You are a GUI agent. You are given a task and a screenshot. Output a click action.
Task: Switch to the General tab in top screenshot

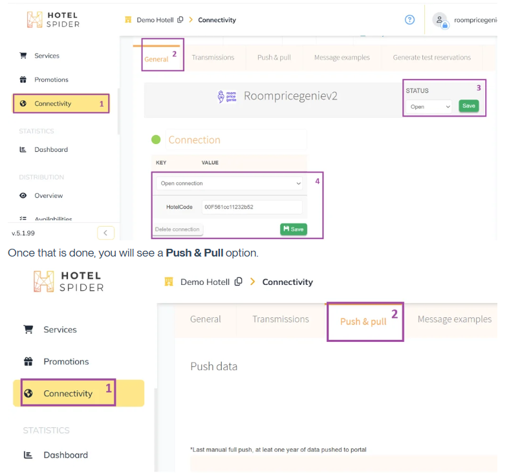(x=156, y=59)
